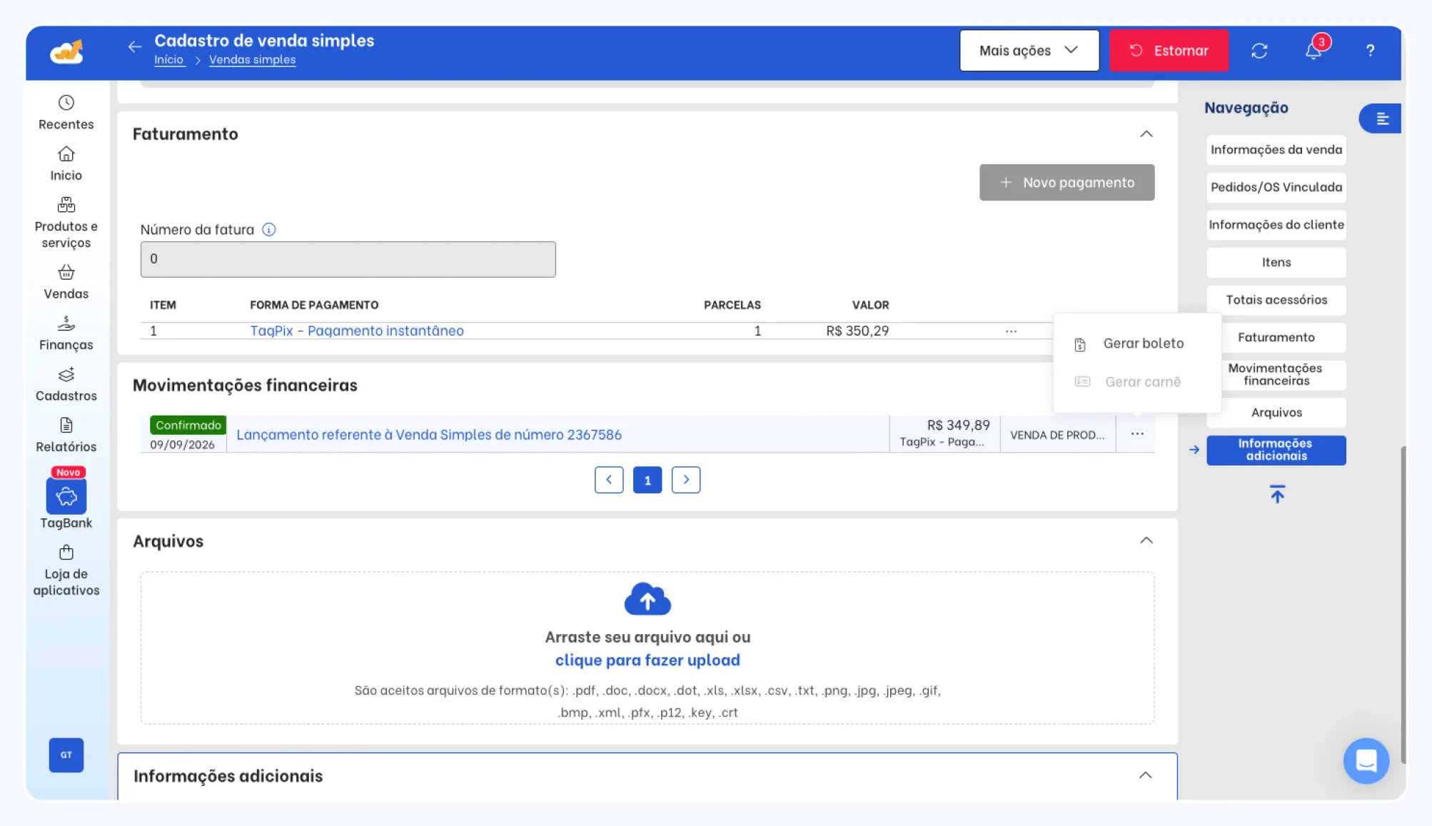Open options menu for TagPix payment row
1432x826 pixels.
(x=1011, y=331)
